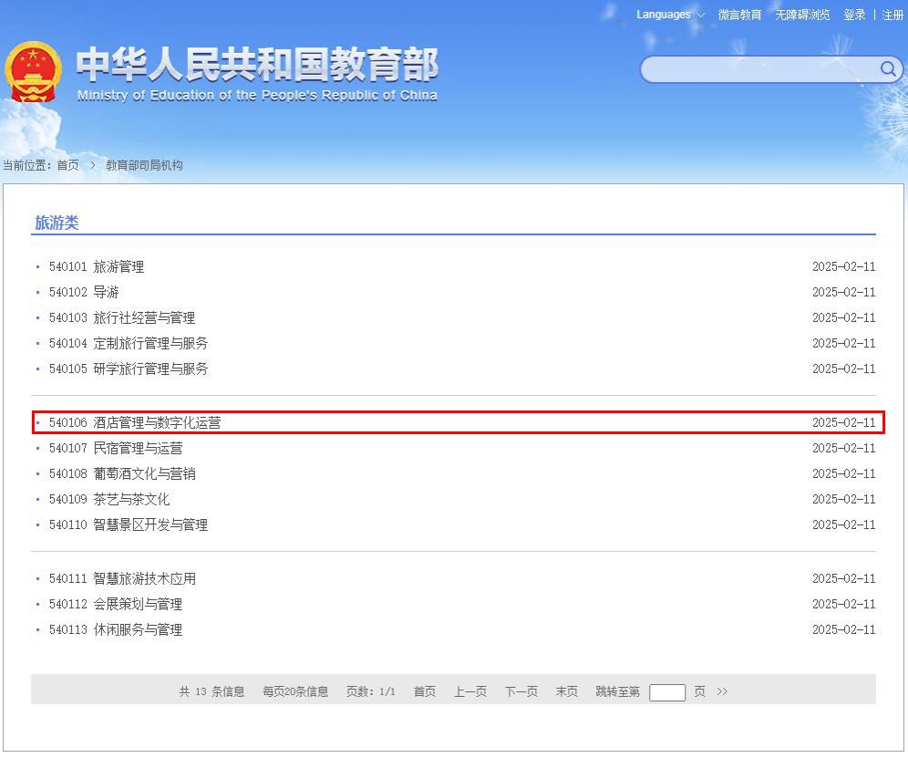Click the 登录 login link
908x758 pixels.
pos(854,15)
